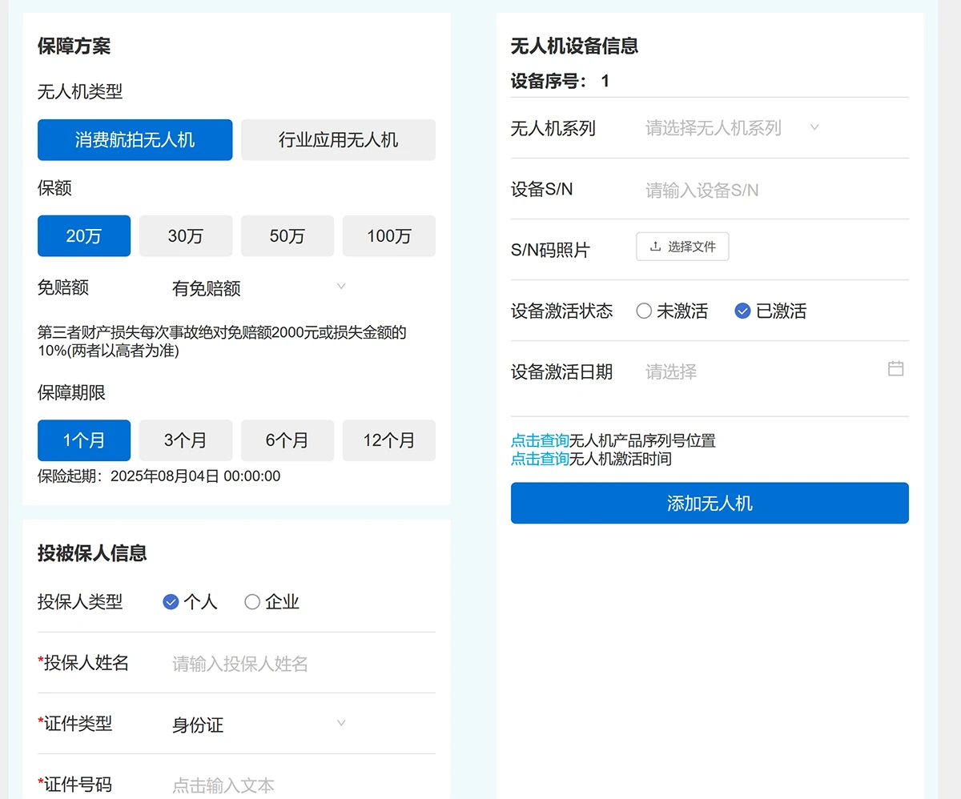961x799 pixels.
Task: Click the calendar icon for activation date
Action: [895, 369]
